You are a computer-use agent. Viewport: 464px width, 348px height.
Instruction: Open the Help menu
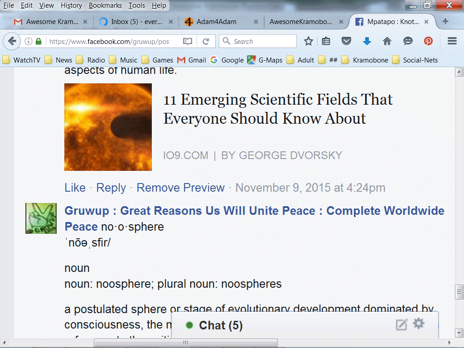coord(159,5)
